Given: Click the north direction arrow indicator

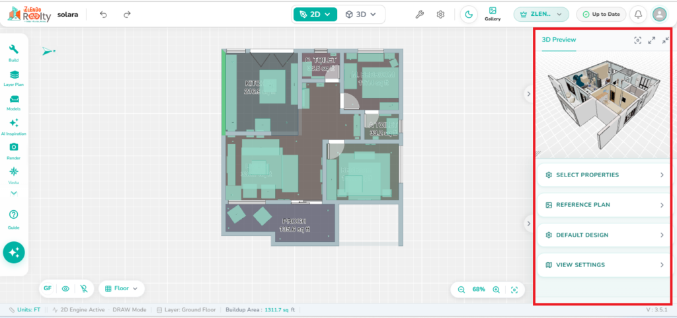Looking at the screenshot, I should [x=48, y=52].
